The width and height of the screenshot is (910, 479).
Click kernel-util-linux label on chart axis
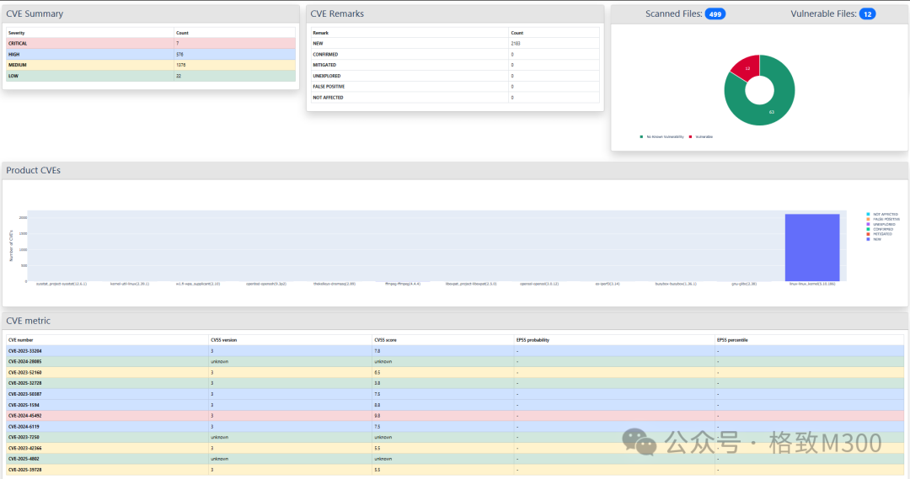click(130, 285)
